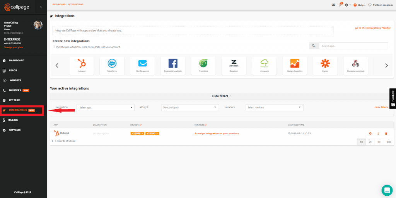This screenshot has height=198, width=396.
Task: Click the Dashboard breadcrumb link
Action: [59, 4]
